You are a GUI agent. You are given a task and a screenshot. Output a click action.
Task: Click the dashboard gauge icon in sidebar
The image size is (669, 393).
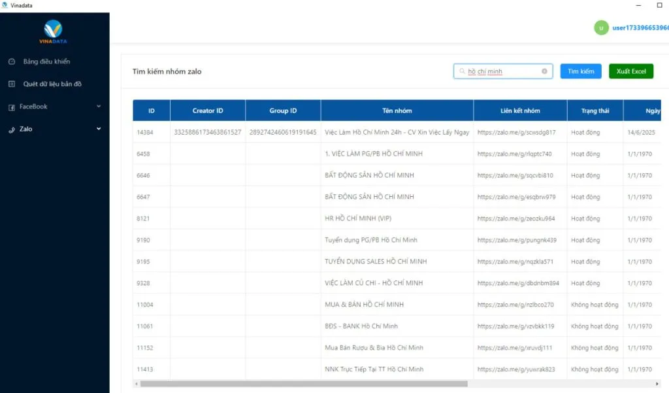coord(12,61)
